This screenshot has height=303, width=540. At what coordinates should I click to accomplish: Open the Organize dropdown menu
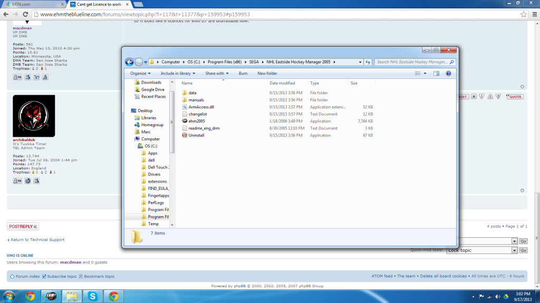coord(140,73)
